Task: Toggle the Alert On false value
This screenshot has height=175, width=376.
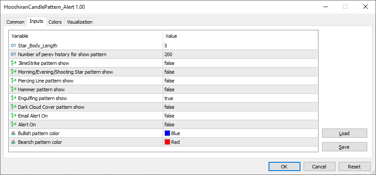Action: 240,125
